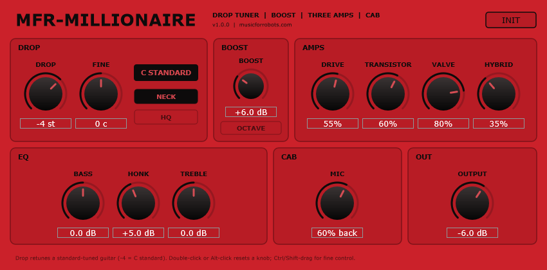Image resolution: width=547 pixels, height=270 pixels.
Task: Click the TRANSISTOR amp knob
Action: pyautogui.click(x=388, y=94)
